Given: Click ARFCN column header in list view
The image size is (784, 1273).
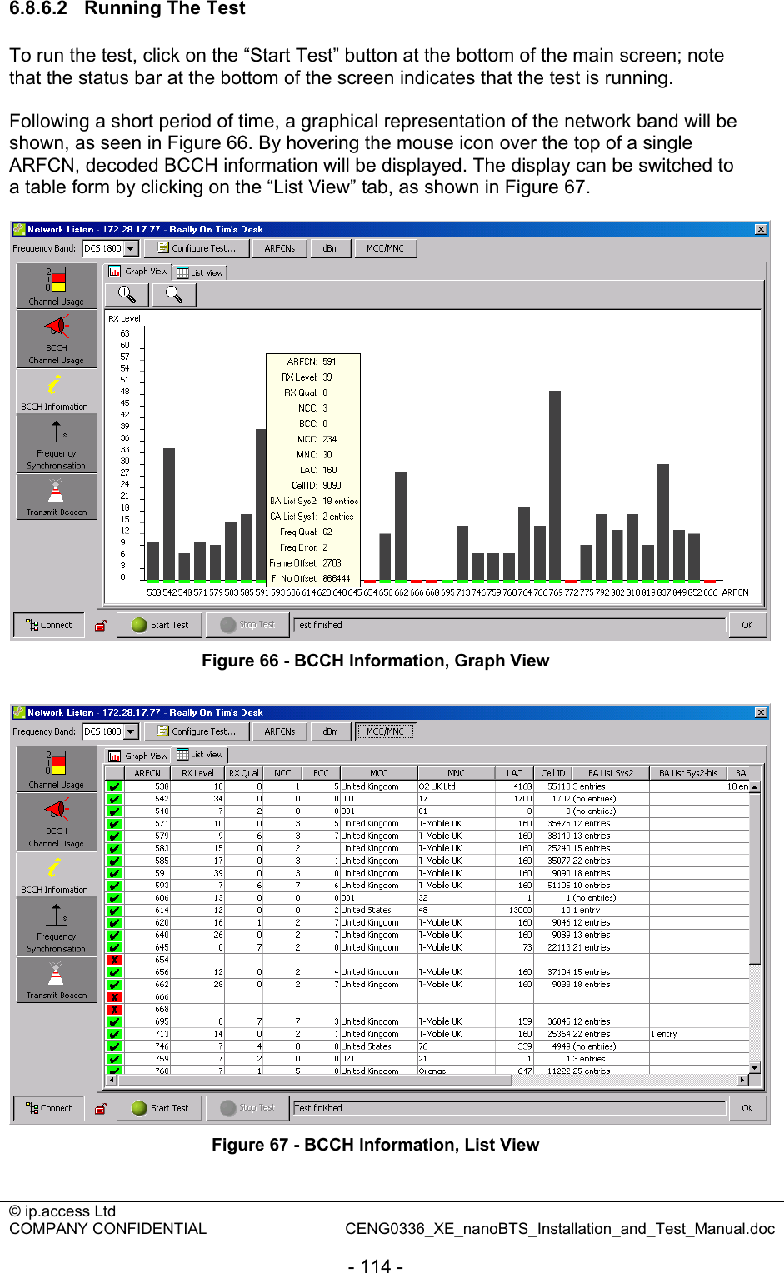Looking at the screenshot, I should (x=147, y=773).
